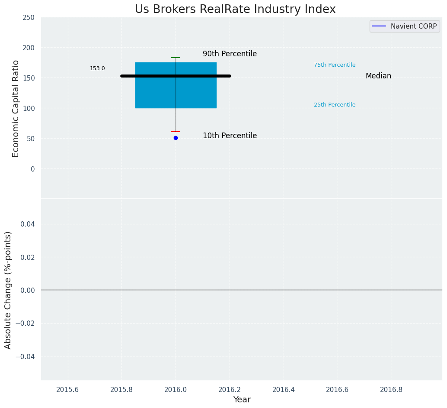
Task: Click the 10th Percentile annotation
Action: click(x=230, y=136)
